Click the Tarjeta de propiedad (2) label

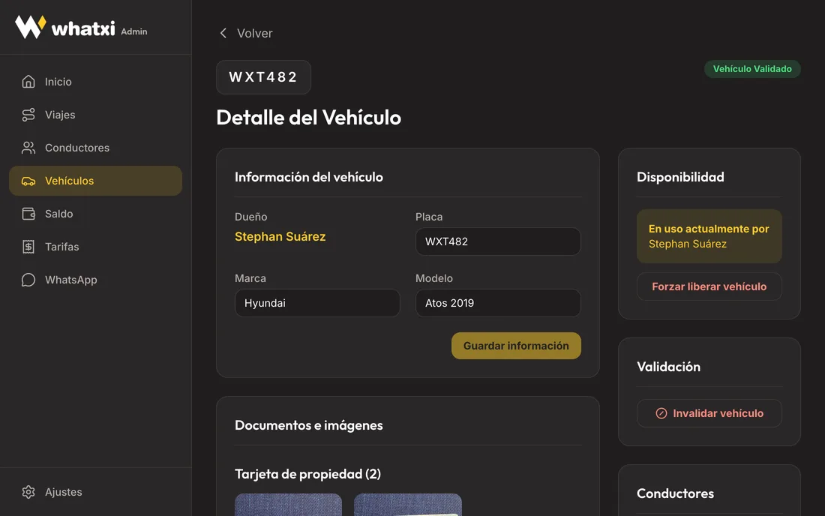tap(307, 474)
